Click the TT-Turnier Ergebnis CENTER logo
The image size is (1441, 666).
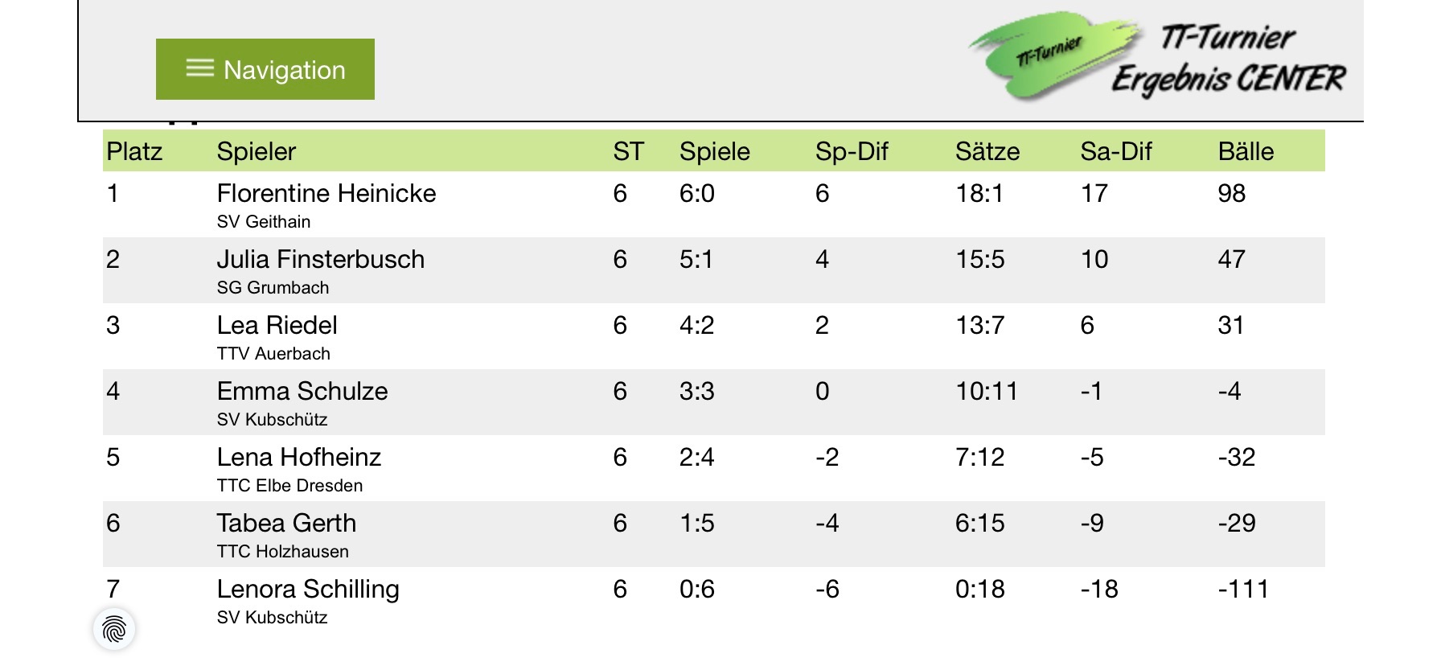point(1156,56)
